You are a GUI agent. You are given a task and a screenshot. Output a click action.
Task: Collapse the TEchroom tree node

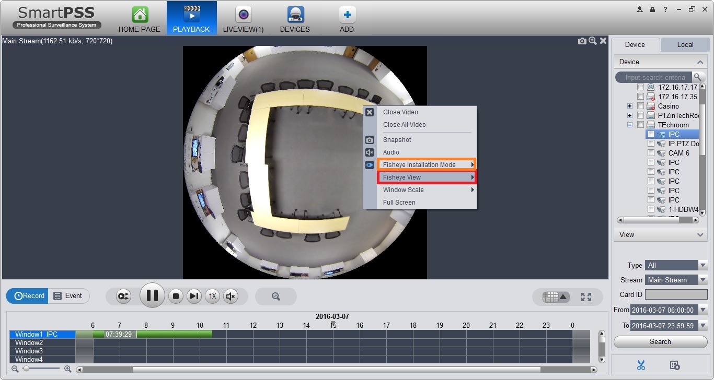[x=630, y=125]
